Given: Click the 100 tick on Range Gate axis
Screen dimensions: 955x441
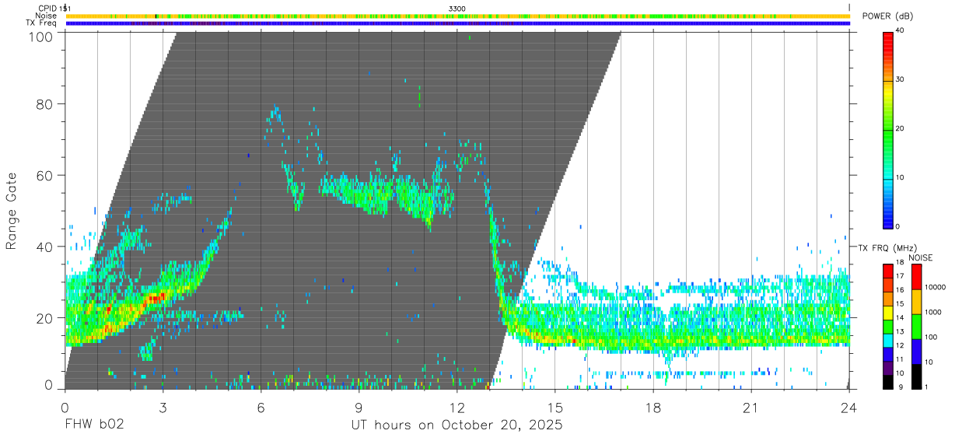Looking at the screenshot, I should 40,37.
